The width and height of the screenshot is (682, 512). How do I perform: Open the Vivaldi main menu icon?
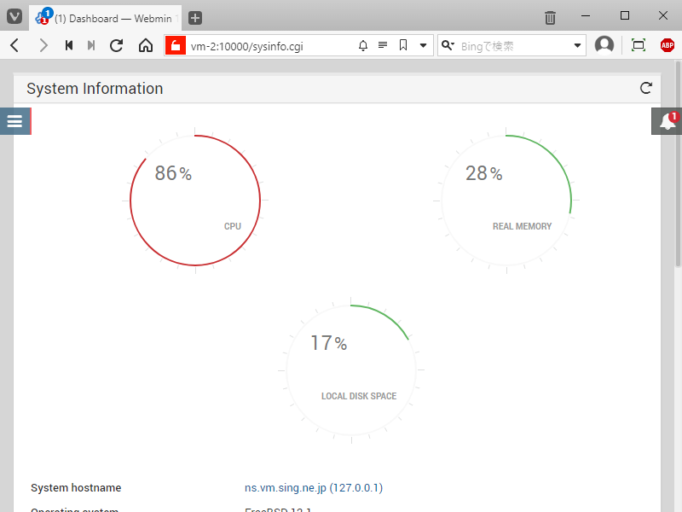click(x=14, y=17)
